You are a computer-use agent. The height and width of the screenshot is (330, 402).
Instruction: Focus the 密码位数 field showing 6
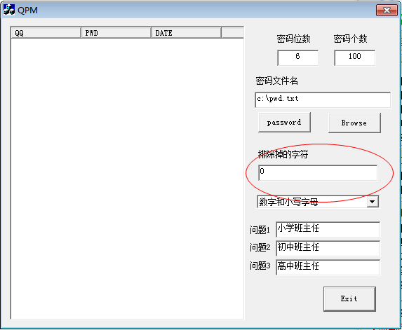pyautogui.click(x=297, y=57)
